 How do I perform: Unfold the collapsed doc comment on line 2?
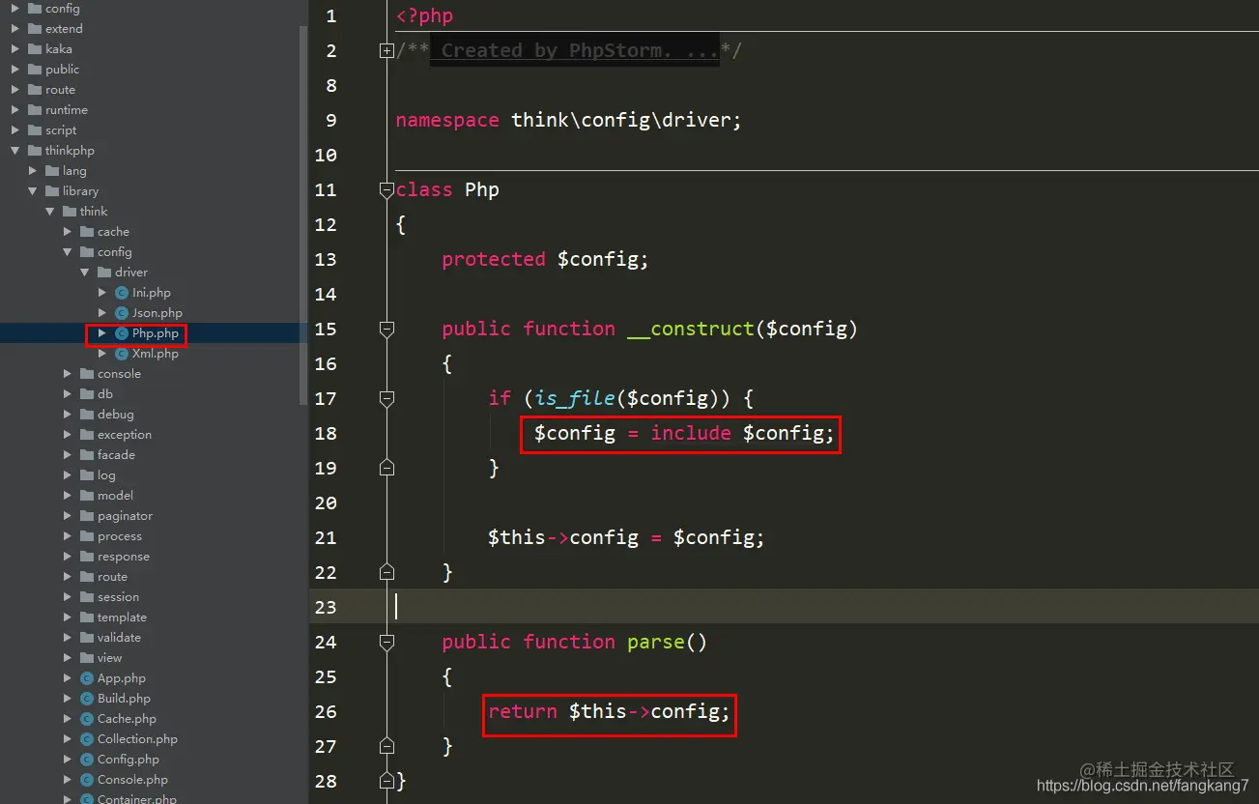click(x=386, y=51)
